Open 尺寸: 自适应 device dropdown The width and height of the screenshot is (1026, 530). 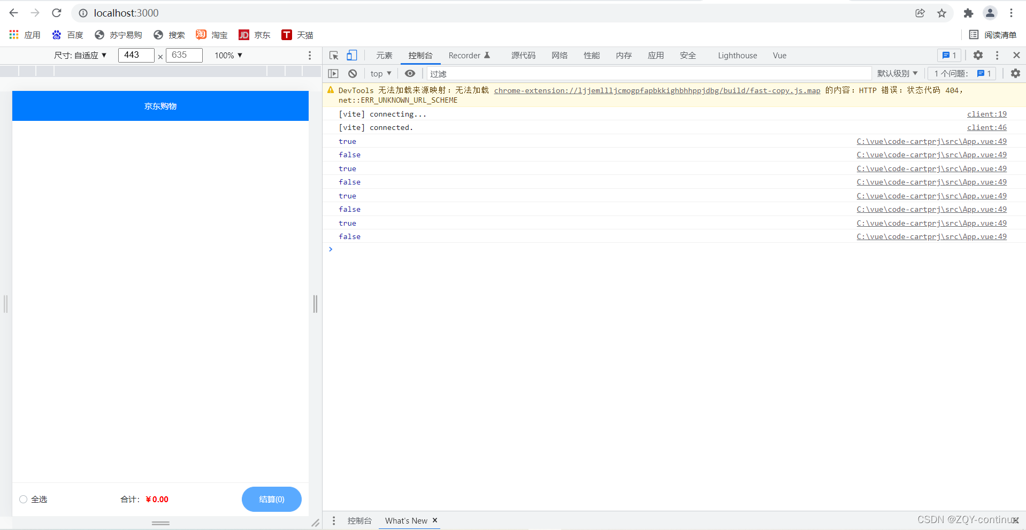80,55
